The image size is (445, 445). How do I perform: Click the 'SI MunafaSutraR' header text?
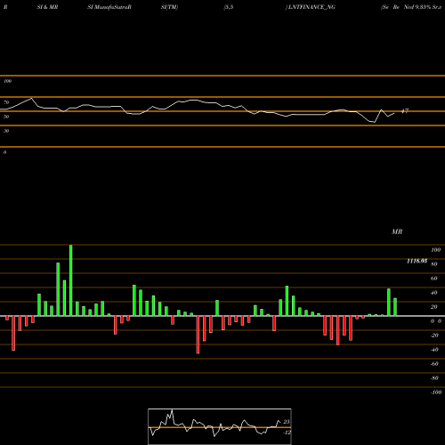click(x=109, y=7)
